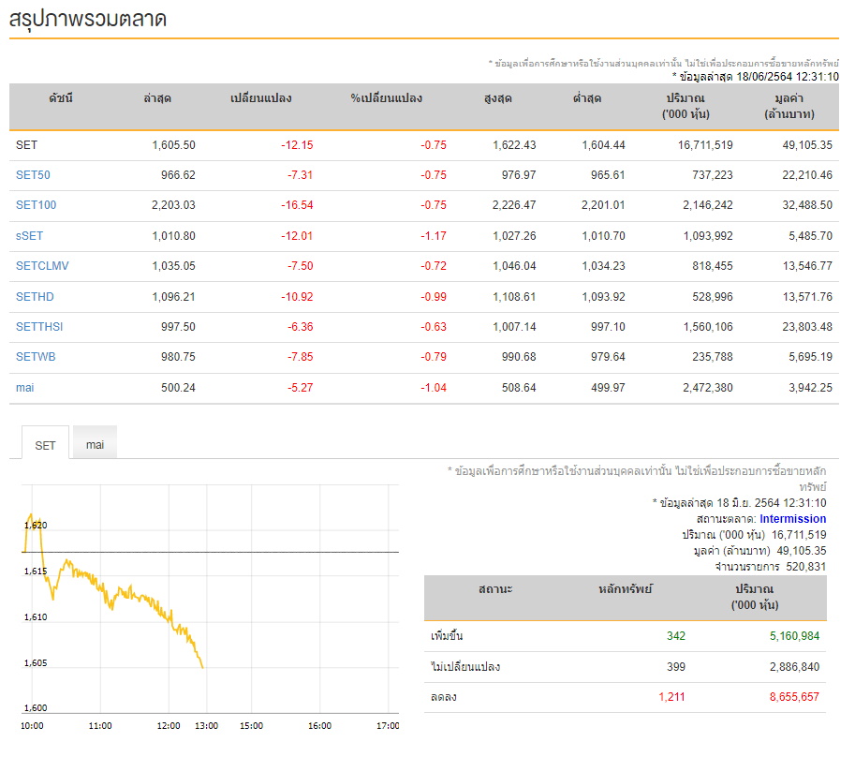Select declining securities count 1,211
This screenshot has height=757, width=855.
[671, 697]
